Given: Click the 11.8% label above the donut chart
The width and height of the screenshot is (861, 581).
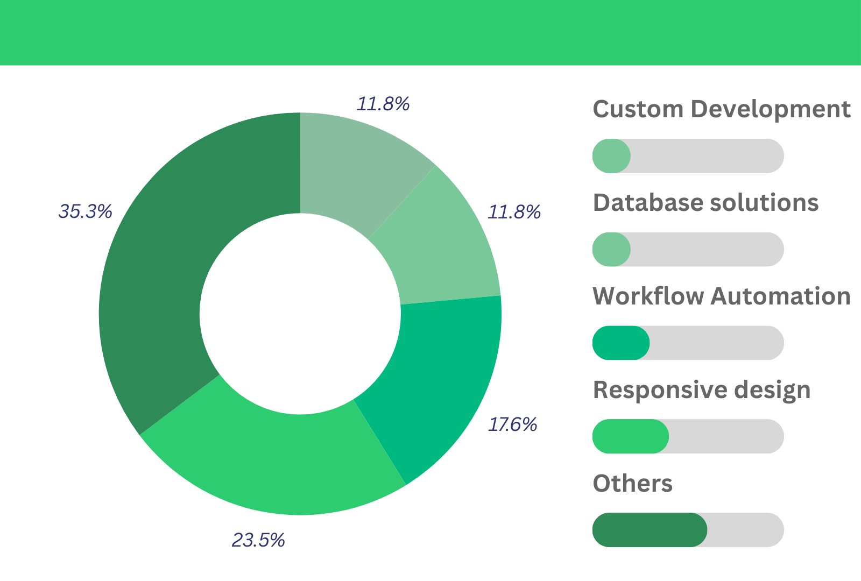Looking at the screenshot, I should 383,103.
